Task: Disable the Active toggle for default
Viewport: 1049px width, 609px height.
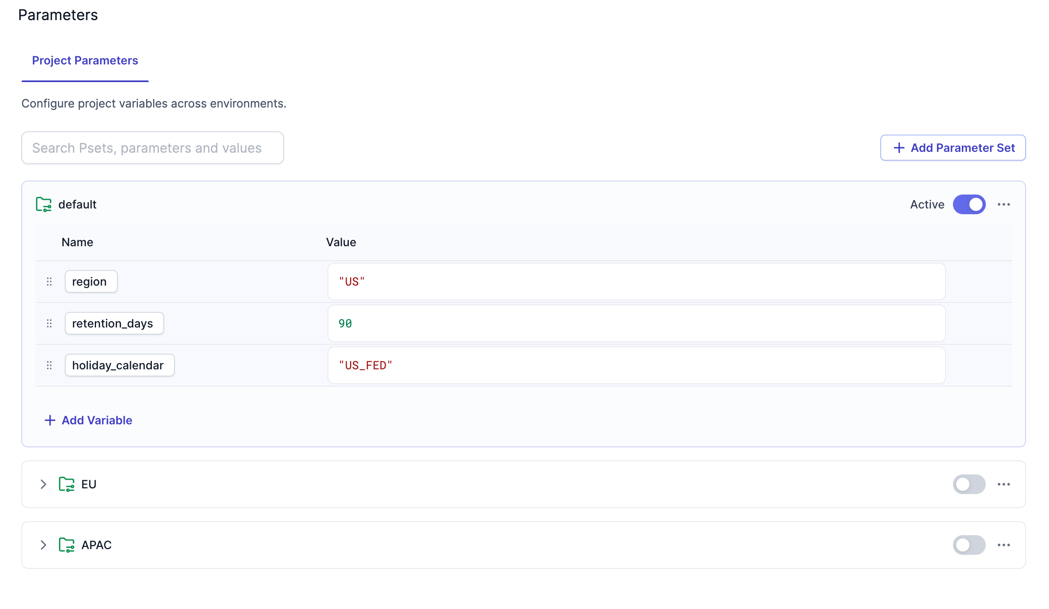Action: (969, 204)
